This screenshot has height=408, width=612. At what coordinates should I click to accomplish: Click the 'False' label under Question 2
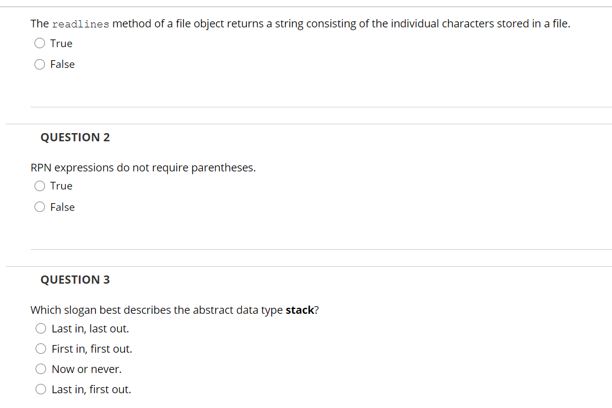pyautogui.click(x=62, y=207)
